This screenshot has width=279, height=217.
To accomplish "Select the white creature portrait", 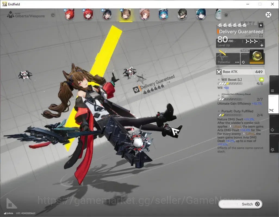I will click(218, 14).
